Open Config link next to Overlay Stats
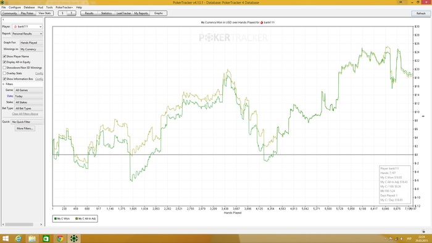 pos(39,73)
